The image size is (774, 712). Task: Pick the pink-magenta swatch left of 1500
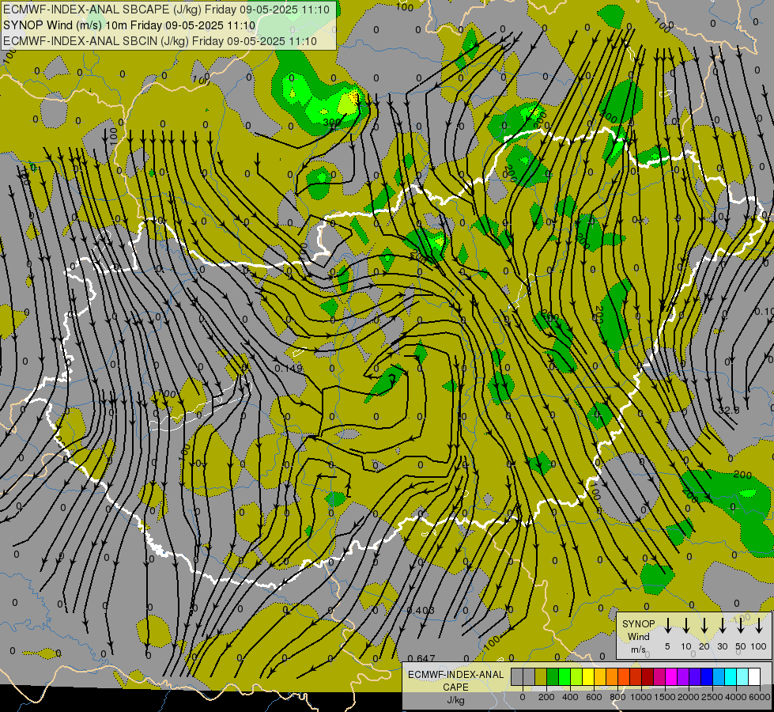pos(659,677)
